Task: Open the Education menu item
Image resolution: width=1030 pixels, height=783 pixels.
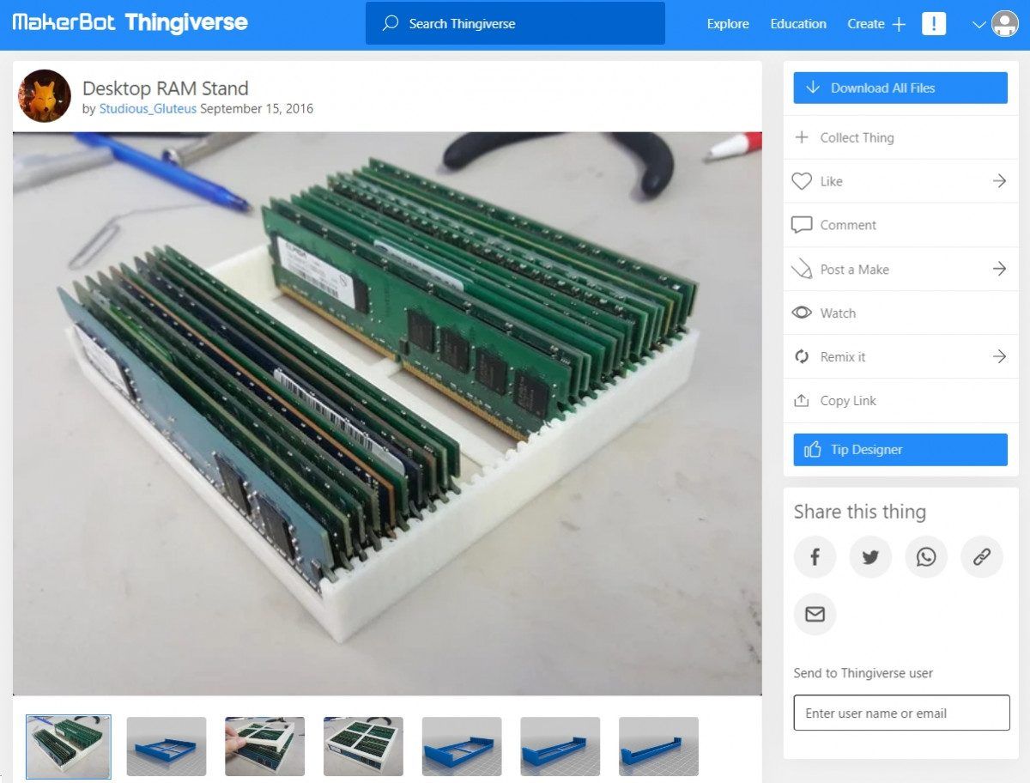Action: (798, 24)
